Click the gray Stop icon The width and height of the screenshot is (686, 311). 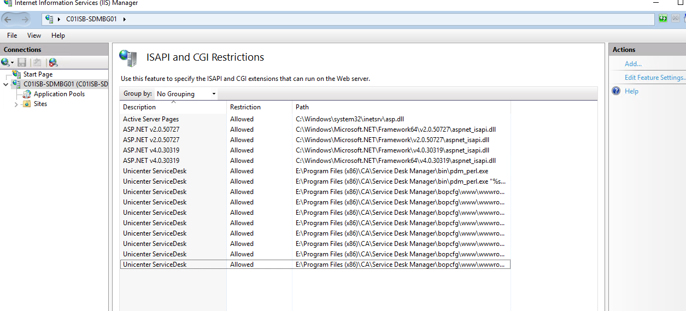[675, 19]
